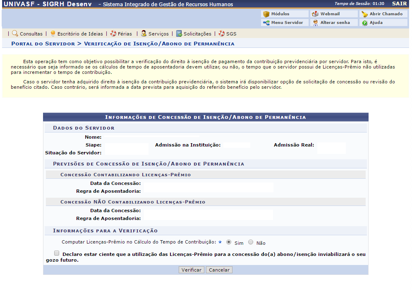Click the Alterar senha user icon

[316, 23]
